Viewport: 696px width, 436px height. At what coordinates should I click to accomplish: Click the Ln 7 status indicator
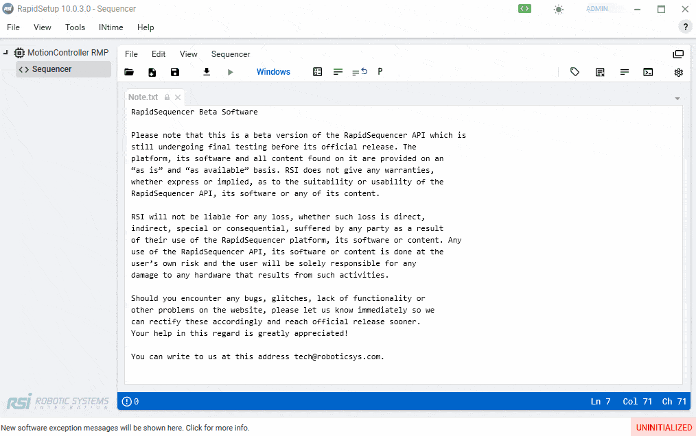pos(601,402)
